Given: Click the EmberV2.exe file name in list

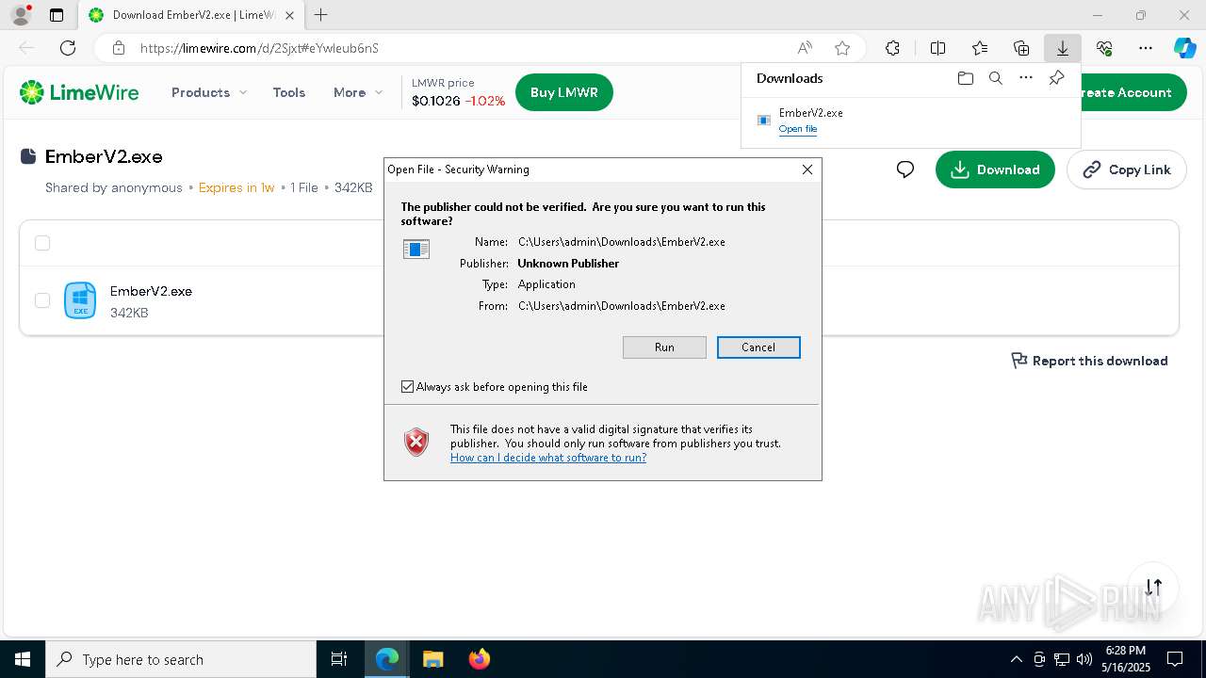Looking at the screenshot, I should point(151,291).
